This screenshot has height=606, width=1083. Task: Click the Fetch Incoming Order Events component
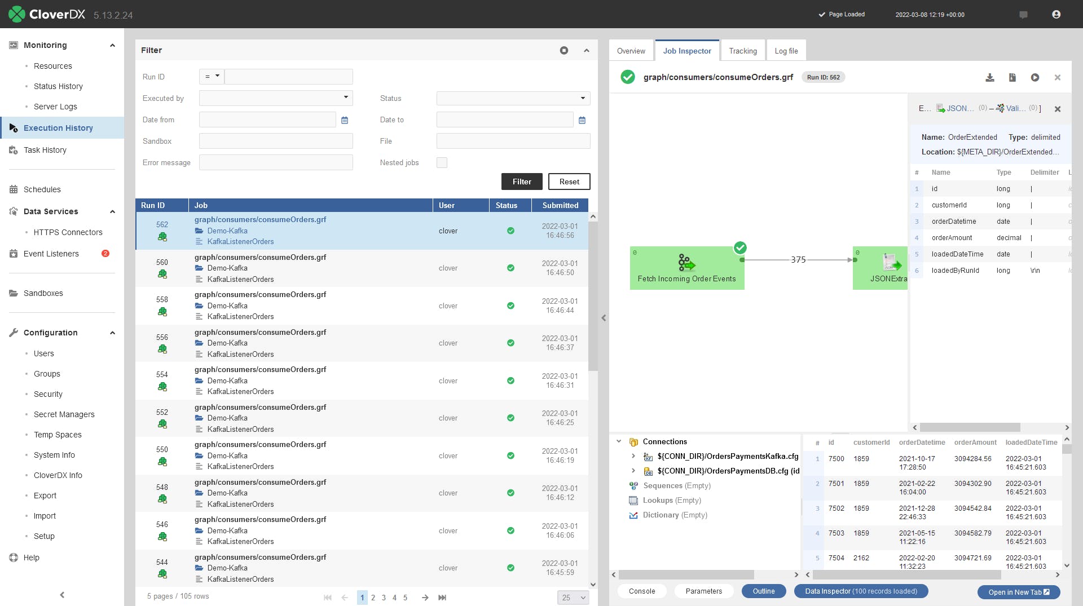pos(687,268)
